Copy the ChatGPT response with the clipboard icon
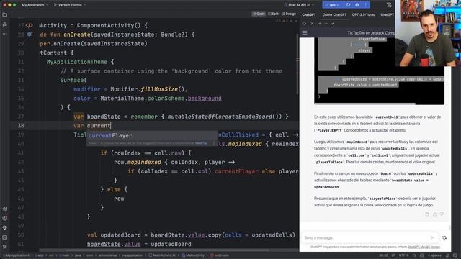The image size is (461, 259). 427,214
